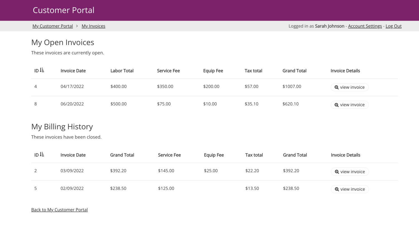
Task: Open closed invoice totaling $238.50
Action: click(x=350, y=189)
